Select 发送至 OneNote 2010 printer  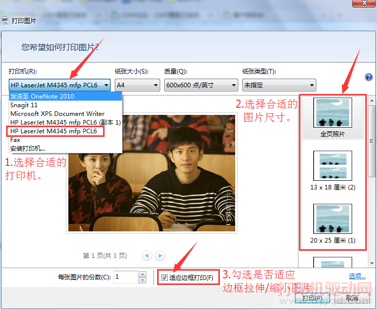point(66,97)
